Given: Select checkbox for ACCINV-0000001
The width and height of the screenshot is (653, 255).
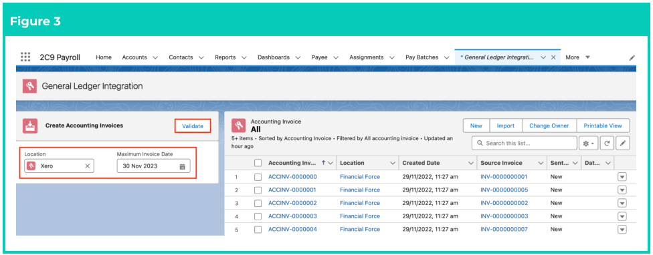Looking at the screenshot, I should [x=258, y=190].
